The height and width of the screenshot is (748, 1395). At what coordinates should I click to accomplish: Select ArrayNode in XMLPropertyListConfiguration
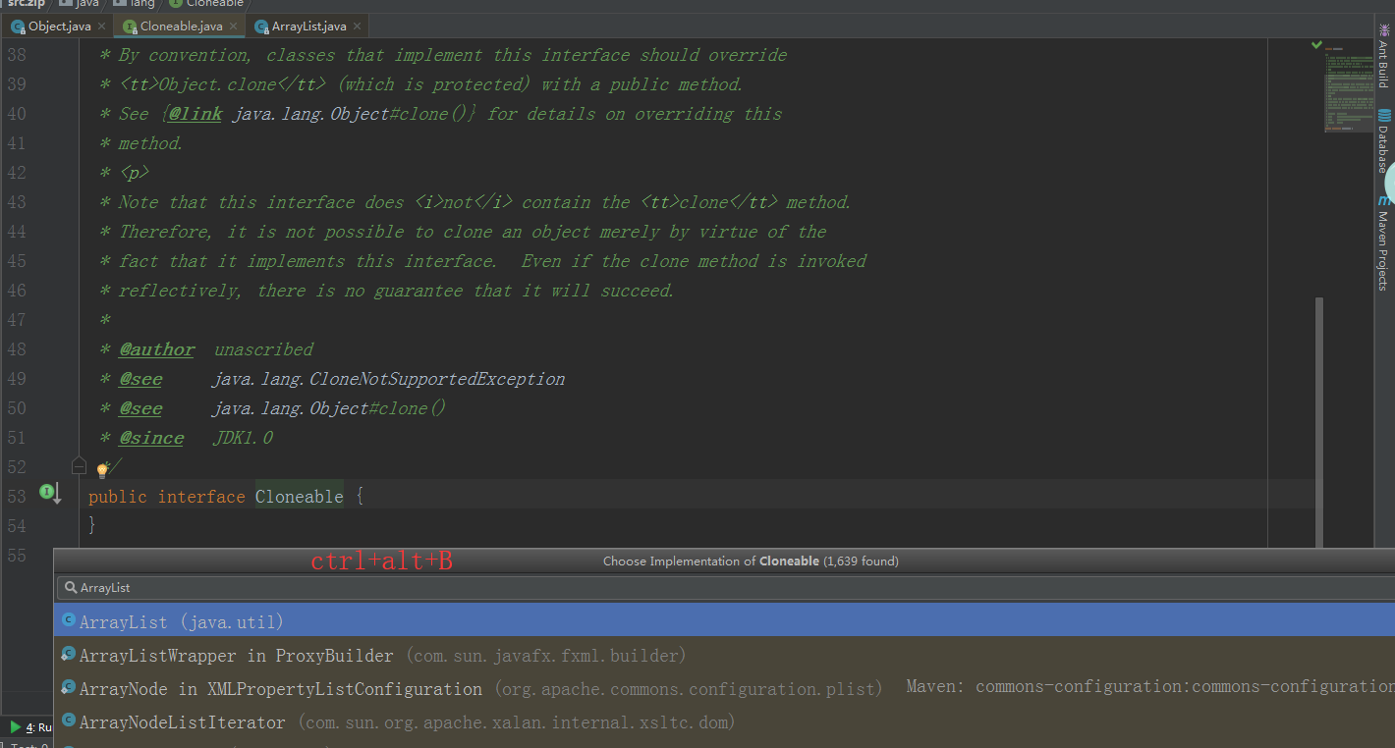tap(724, 688)
